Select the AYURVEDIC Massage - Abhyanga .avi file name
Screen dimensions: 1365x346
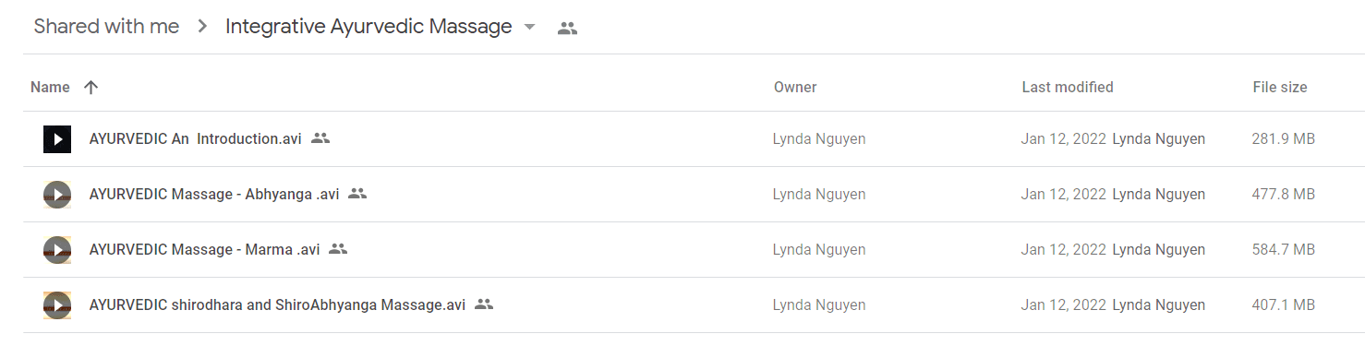pyautogui.click(x=214, y=195)
